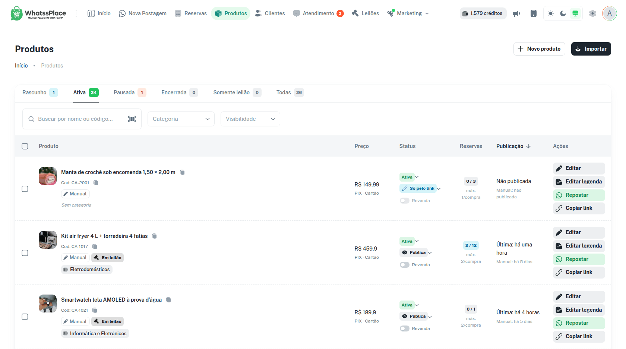Open the Kit air fryer product thumbnail
This screenshot has height=349, width=626.
click(48, 240)
